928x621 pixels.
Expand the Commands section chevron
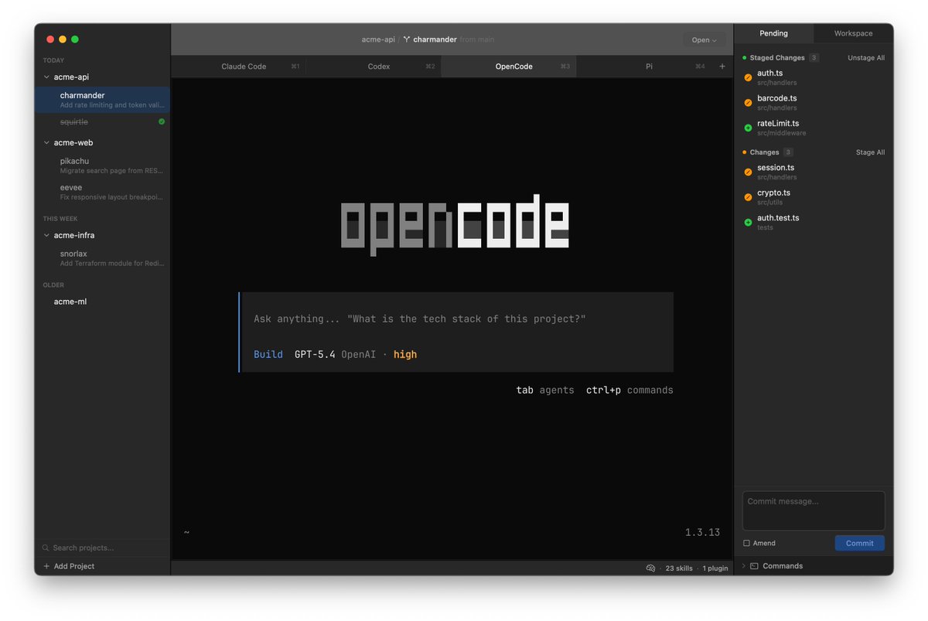pos(744,566)
